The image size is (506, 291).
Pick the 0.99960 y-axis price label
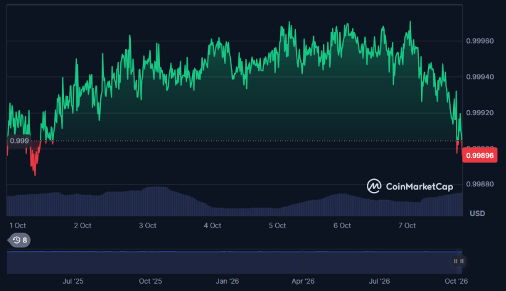(480, 41)
